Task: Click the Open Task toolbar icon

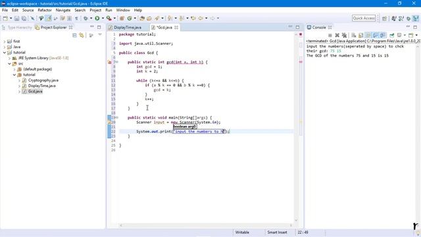Action: [149, 18]
